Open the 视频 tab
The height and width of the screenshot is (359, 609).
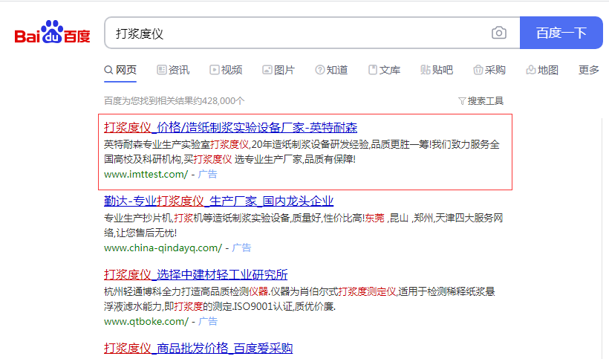[226, 70]
